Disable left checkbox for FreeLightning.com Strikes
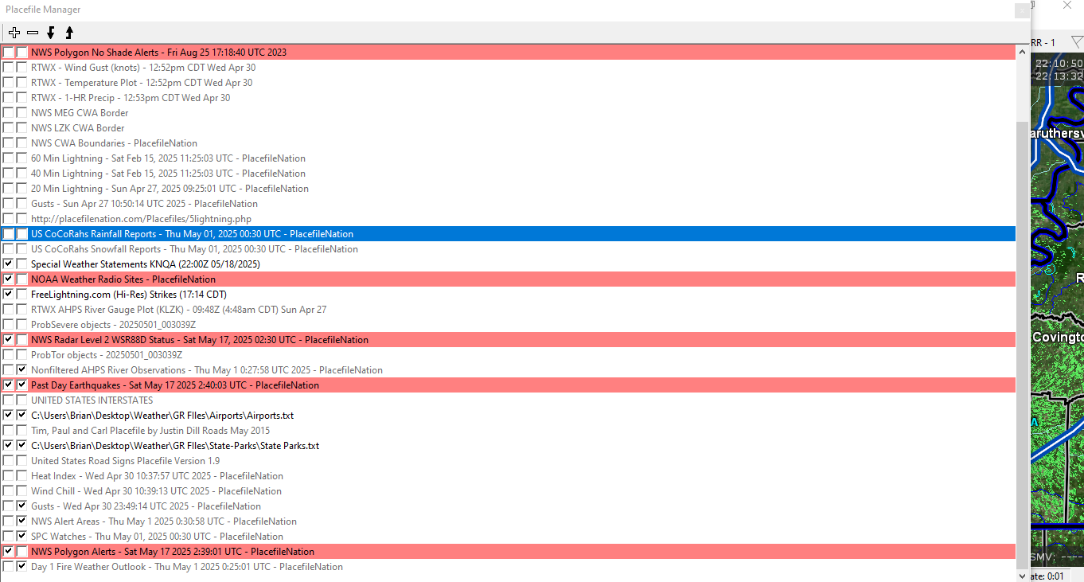This screenshot has width=1084, height=582. (9, 295)
